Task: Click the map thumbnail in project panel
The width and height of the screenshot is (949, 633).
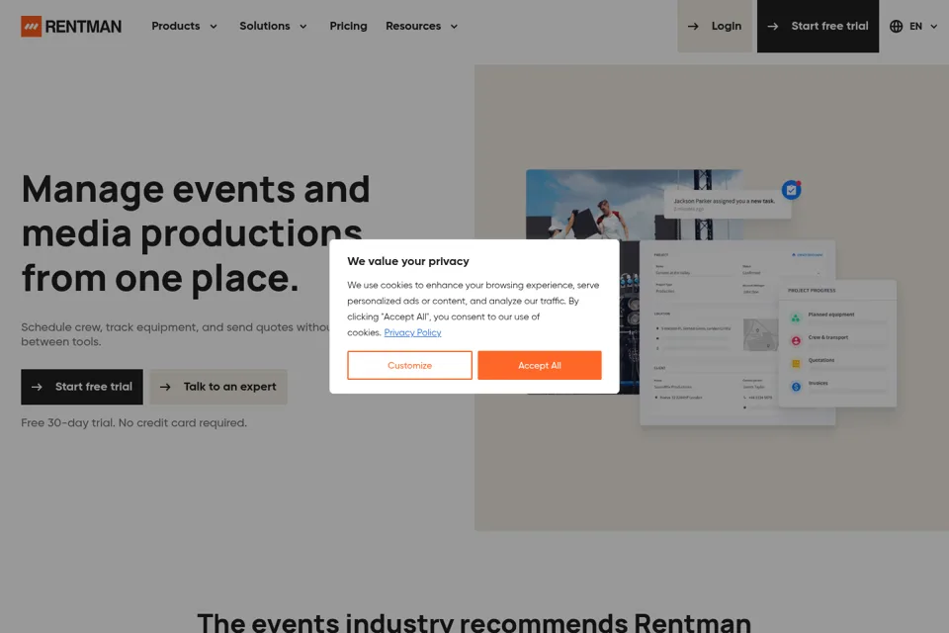Action: [x=760, y=334]
